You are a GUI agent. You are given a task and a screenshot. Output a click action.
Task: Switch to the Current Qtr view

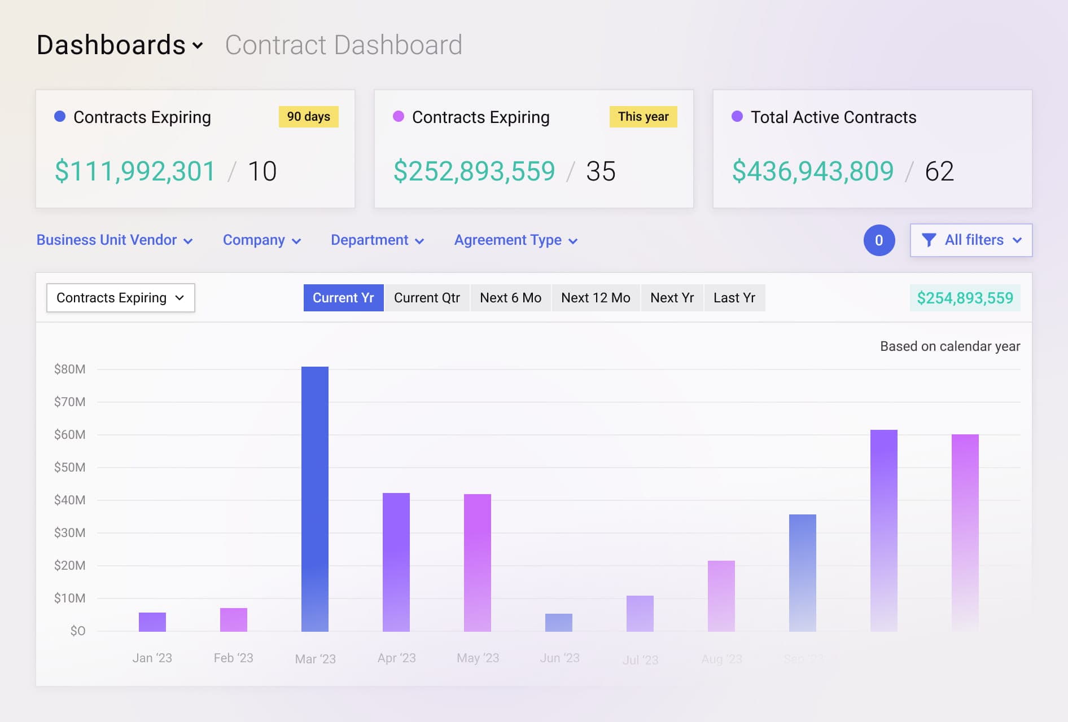(x=427, y=297)
